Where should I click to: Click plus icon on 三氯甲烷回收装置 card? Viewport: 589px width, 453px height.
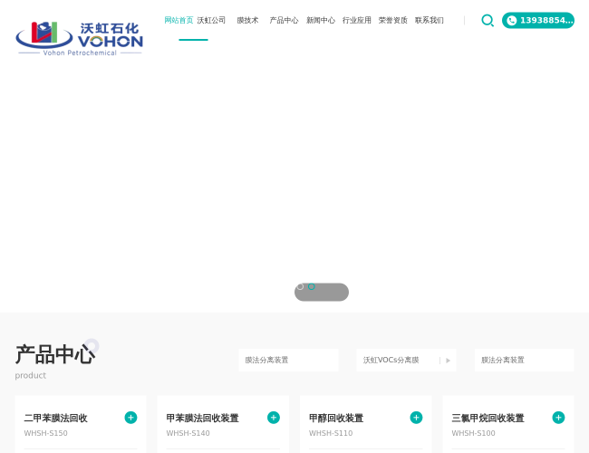tap(558, 418)
